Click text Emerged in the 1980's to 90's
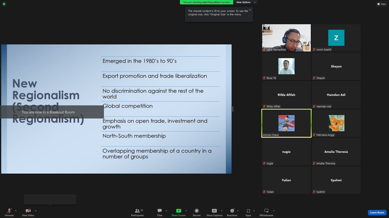The width and height of the screenshot is (389, 218). [x=139, y=61]
